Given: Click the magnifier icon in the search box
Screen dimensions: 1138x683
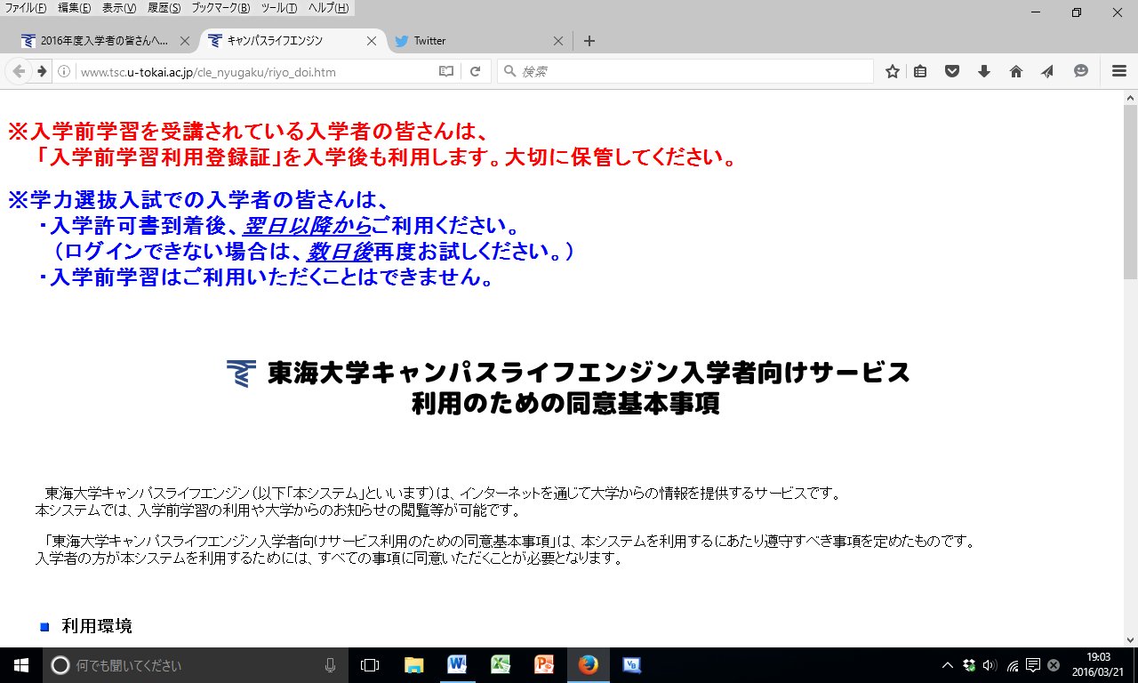Looking at the screenshot, I should coord(509,71).
